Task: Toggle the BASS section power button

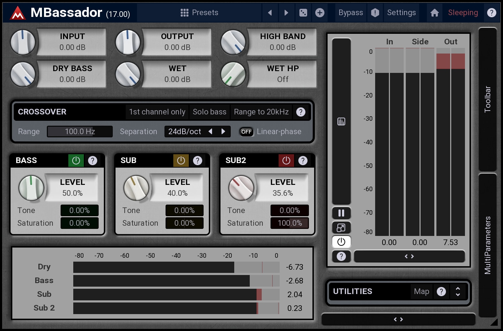Action: pyautogui.click(x=76, y=161)
